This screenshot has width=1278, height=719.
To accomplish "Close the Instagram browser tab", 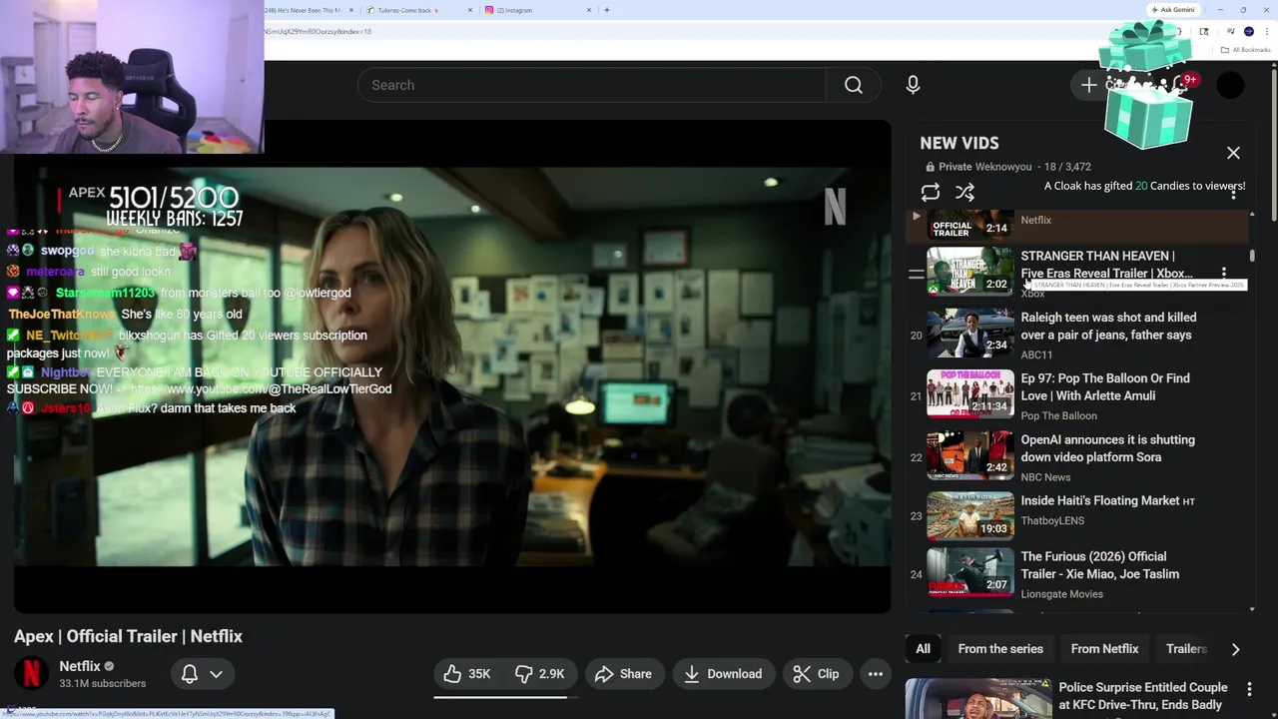I will click(x=589, y=10).
